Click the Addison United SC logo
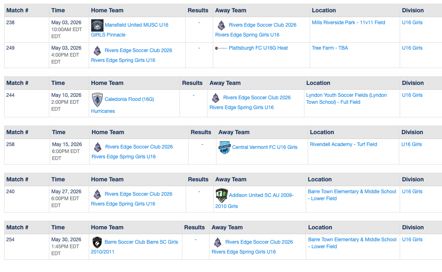This screenshot has height=272, width=442. 221,196
